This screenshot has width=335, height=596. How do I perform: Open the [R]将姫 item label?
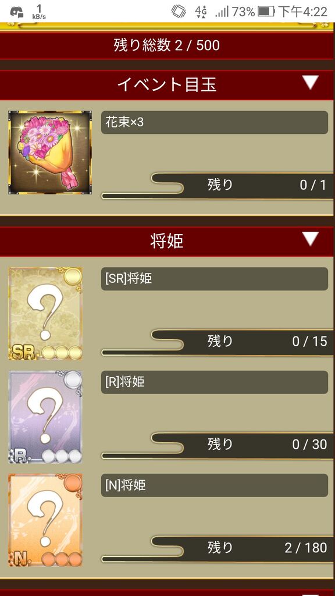[214, 382]
